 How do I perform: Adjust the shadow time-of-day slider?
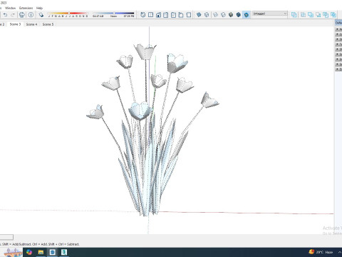pos(113,13)
